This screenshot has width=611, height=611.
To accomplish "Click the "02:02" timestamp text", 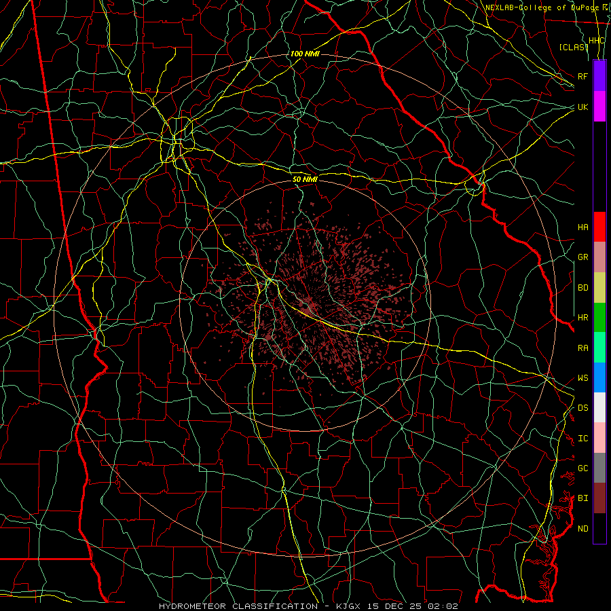I will coord(443,606).
